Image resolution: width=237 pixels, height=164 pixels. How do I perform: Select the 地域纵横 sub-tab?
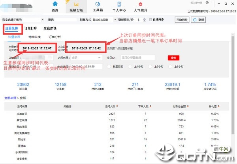coord(34,37)
